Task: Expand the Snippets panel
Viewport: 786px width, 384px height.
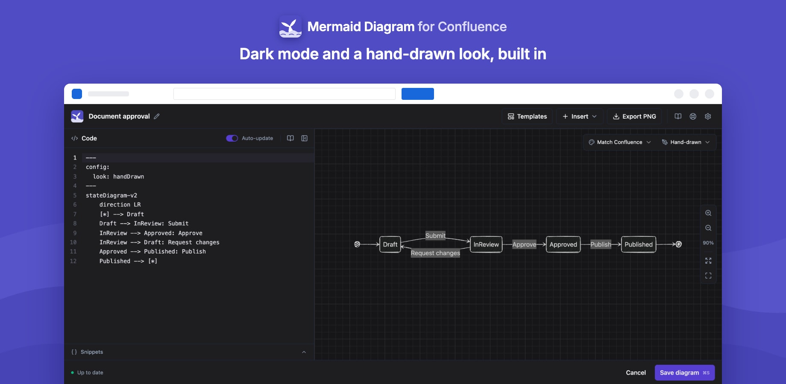Action: click(x=189, y=352)
